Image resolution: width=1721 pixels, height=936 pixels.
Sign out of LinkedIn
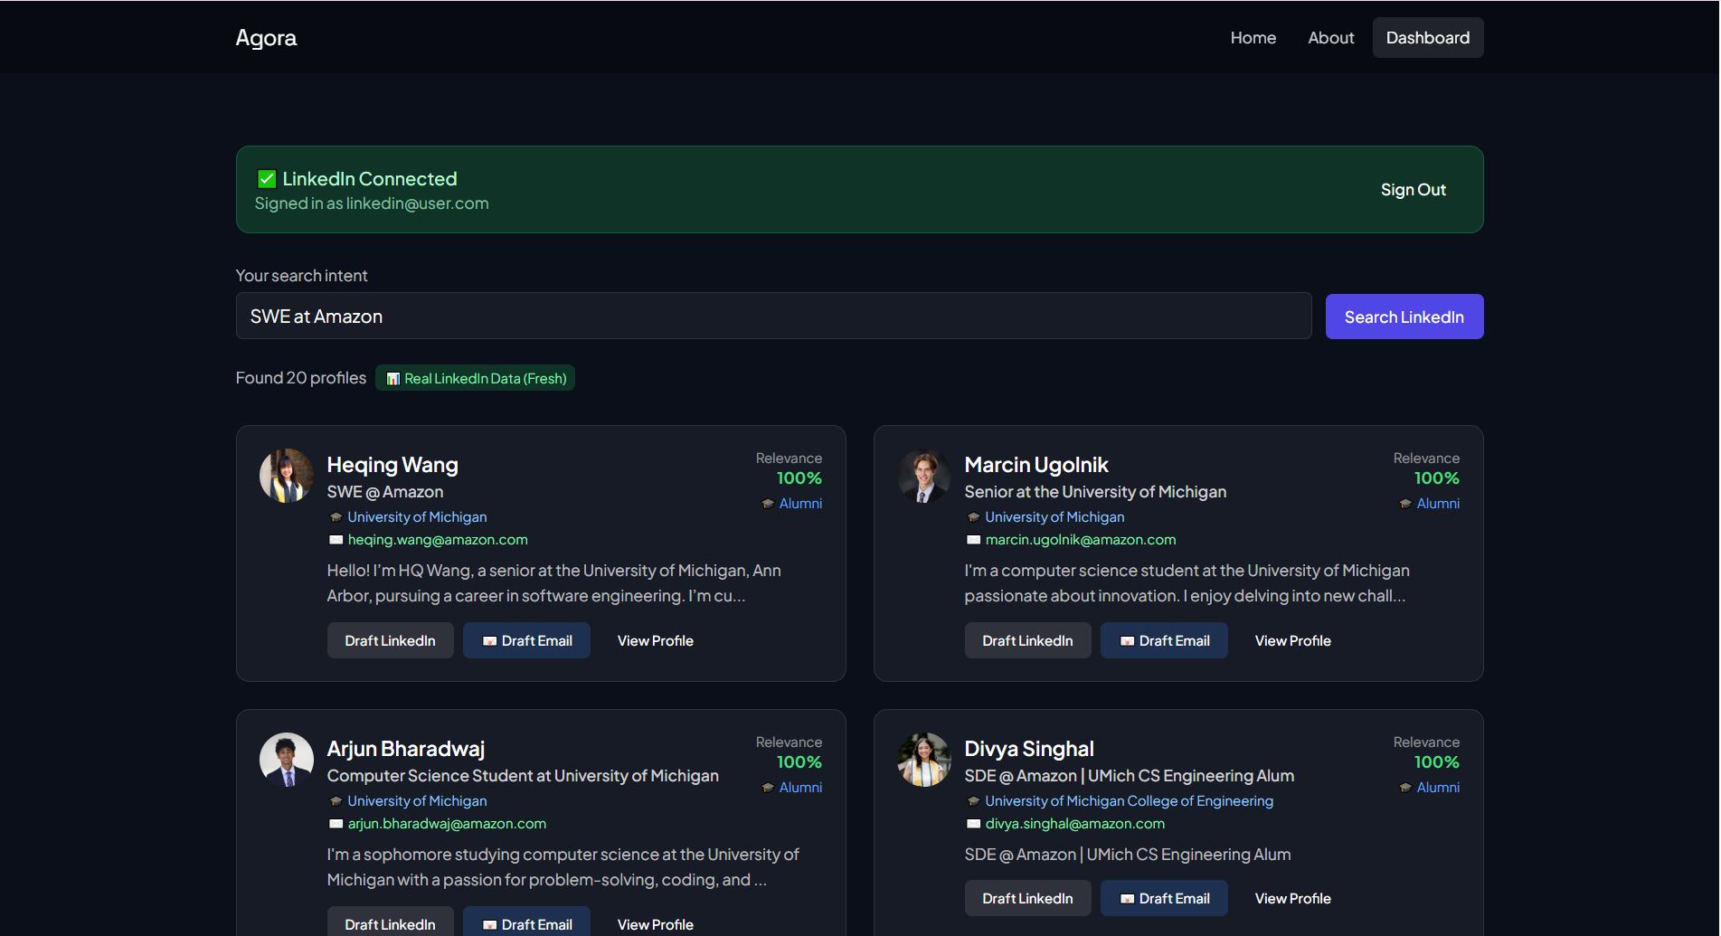(x=1413, y=190)
